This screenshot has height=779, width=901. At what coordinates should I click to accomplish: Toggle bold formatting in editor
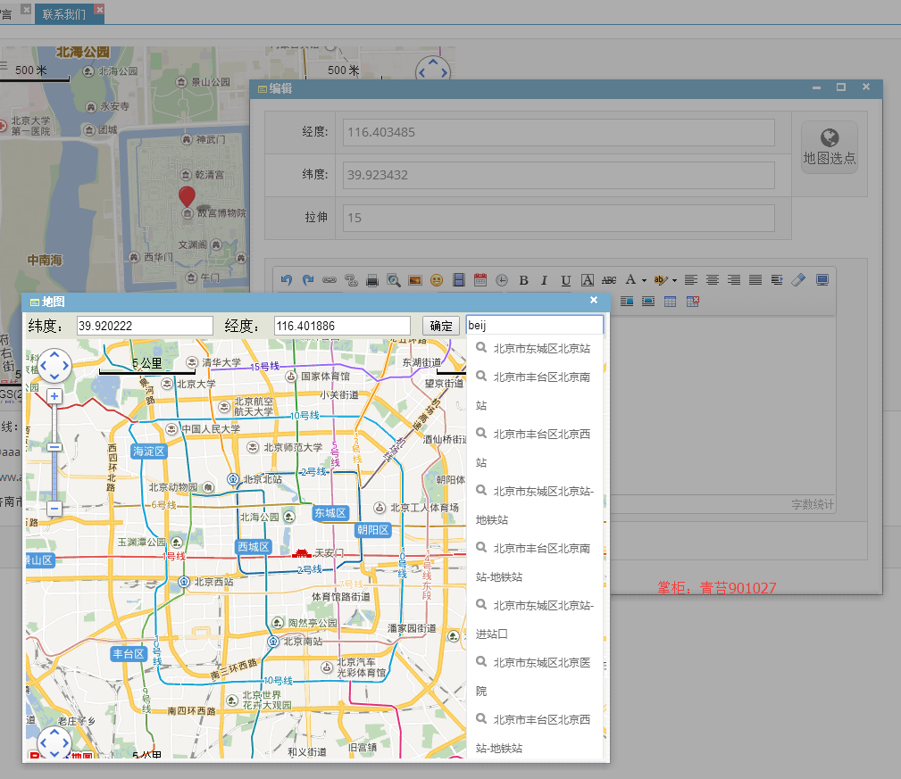523,280
